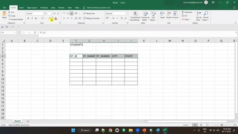238x134 pixels.
Task: Open Windows Start menu on taskbar
Action: [73, 130]
